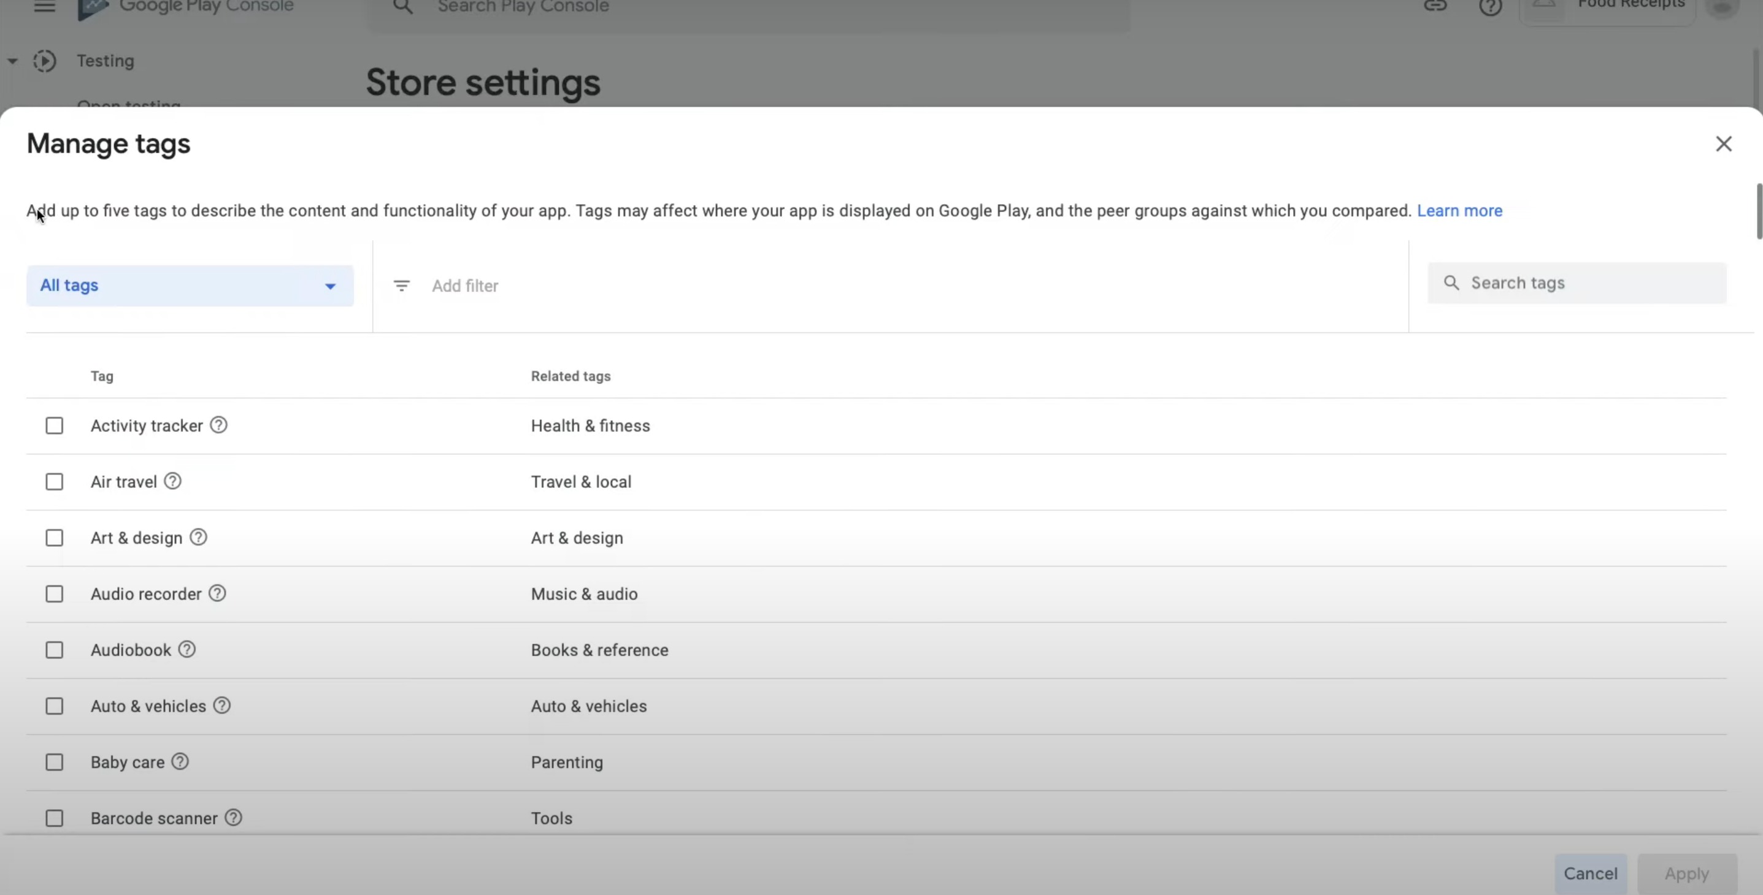Screen dimensions: 1763x895
Task: Open the navigation hamburger menu
Action: [44, 7]
